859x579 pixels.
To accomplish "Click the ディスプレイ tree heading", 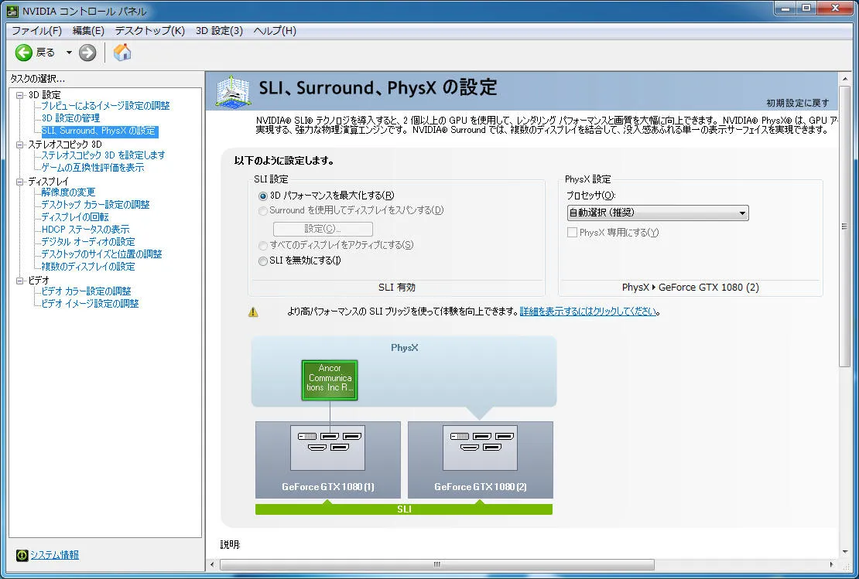I will 48,182.
